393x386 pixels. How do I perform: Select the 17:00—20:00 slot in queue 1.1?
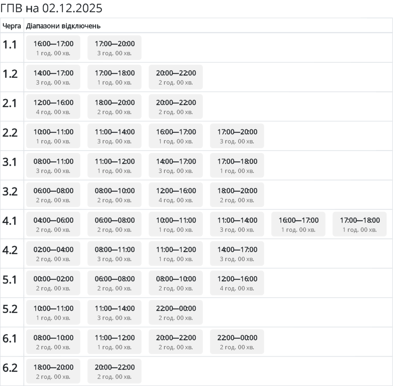pyautogui.click(x=115, y=48)
